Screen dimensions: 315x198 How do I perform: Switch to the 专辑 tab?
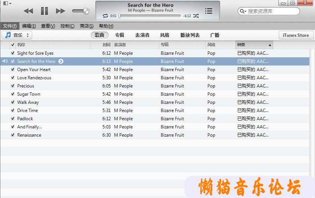(120, 35)
